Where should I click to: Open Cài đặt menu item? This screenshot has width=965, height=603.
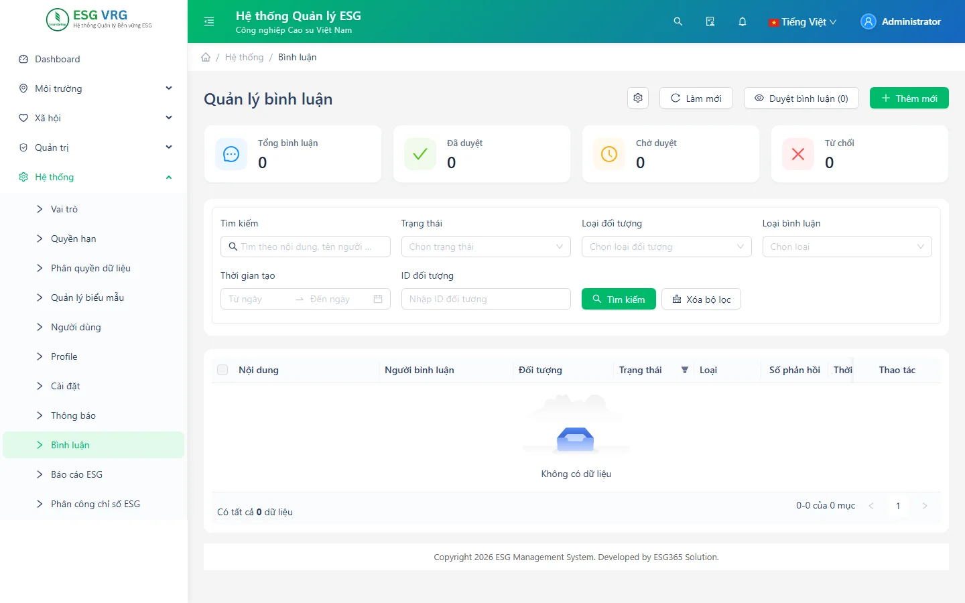[x=94, y=386]
